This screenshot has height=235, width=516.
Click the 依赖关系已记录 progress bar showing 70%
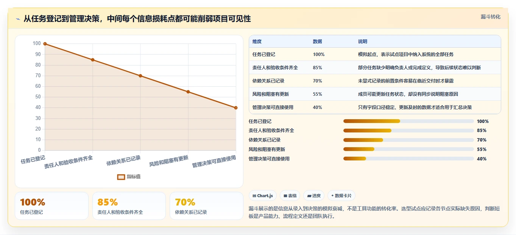tap(408, 140)
